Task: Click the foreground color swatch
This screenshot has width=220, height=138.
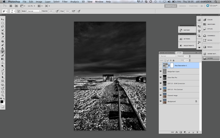Action: (x=2, y=102)
